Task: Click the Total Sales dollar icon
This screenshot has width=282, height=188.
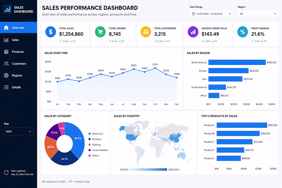Action: tap(51, 32)
